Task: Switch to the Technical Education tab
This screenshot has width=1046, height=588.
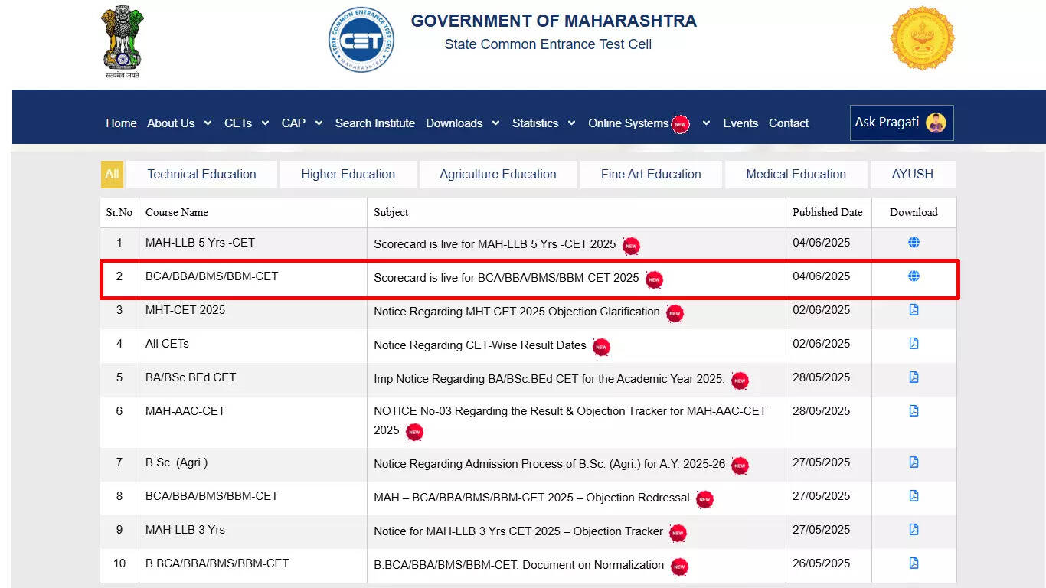Action: click(201, 174)
